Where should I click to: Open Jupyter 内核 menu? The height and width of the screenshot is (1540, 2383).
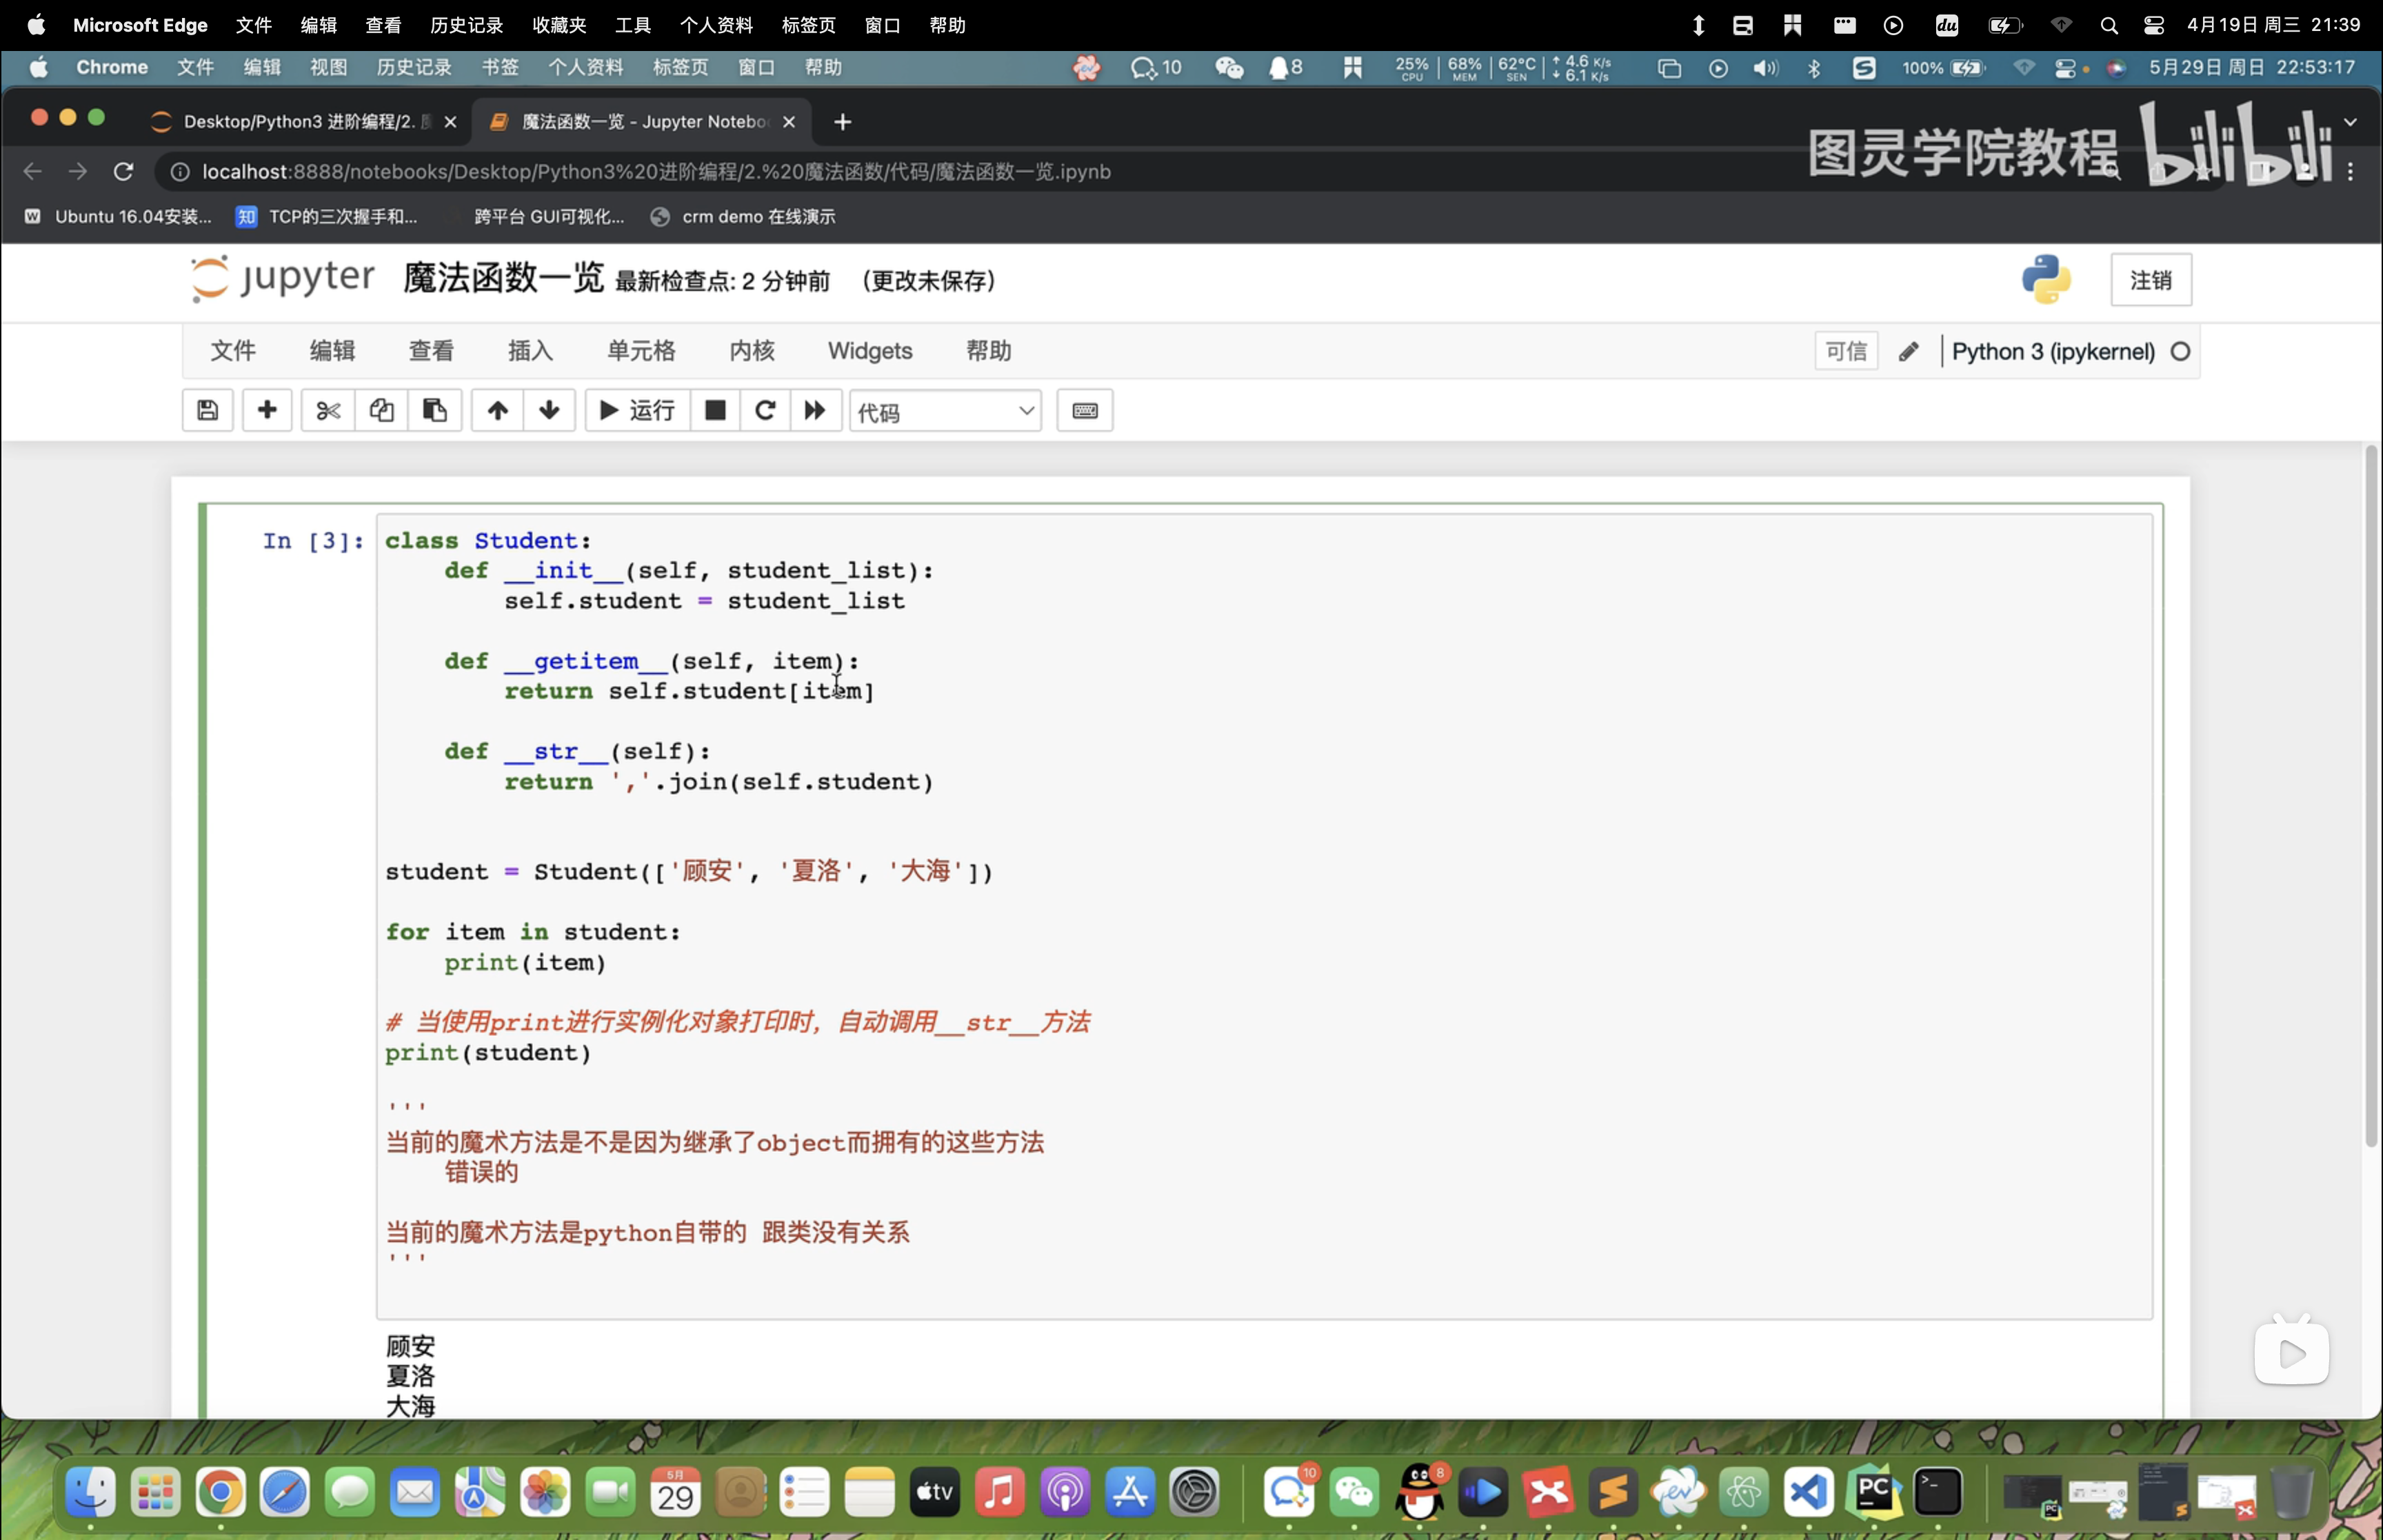(752, 351)
